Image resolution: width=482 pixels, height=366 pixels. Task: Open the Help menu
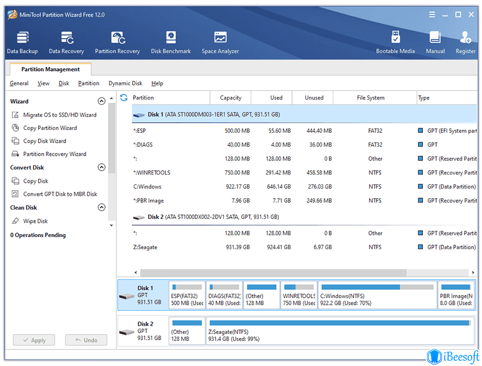point(157,83)
